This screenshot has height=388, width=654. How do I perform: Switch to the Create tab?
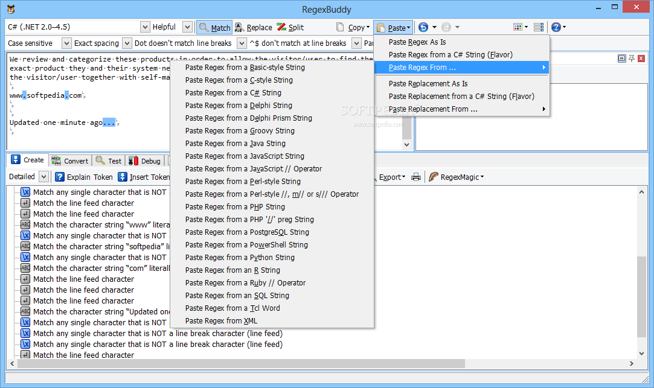(28, 160)
